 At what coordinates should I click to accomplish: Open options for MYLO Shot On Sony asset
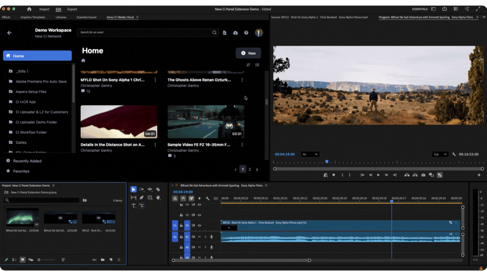[155, 80]
